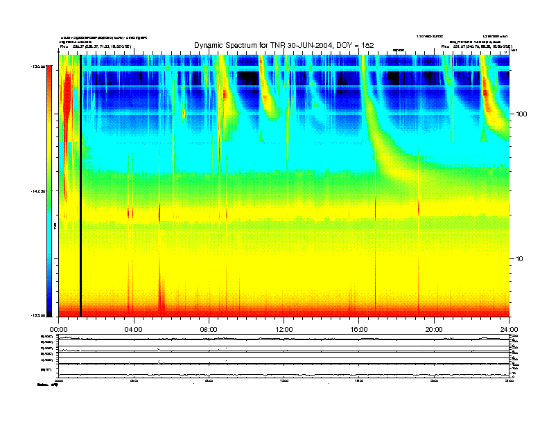Screen dimensions: 549x424
Task: Click the large 24:00 time-axis label
Action: 509,330
